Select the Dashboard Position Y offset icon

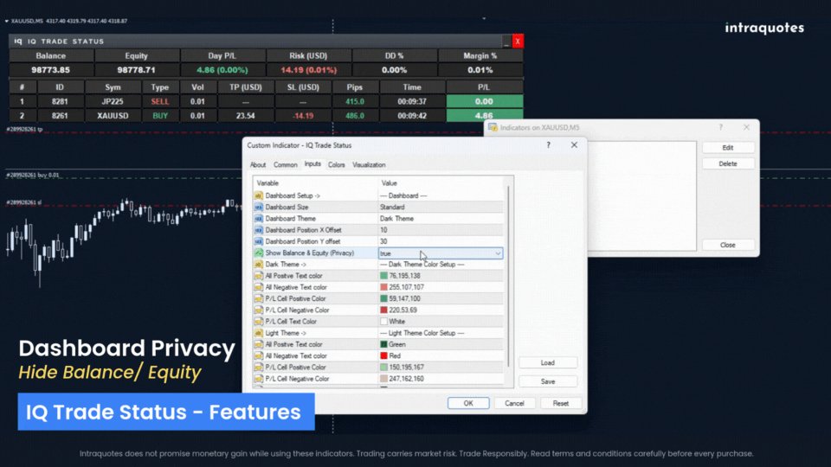[x=259, y=241]
